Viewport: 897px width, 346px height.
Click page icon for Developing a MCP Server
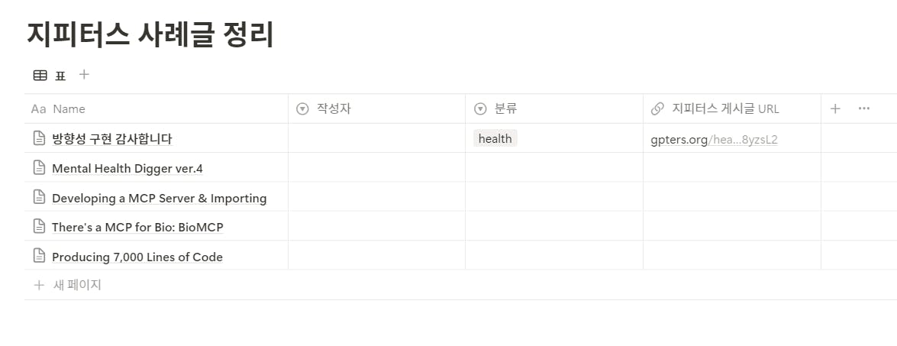pos(39,197)
